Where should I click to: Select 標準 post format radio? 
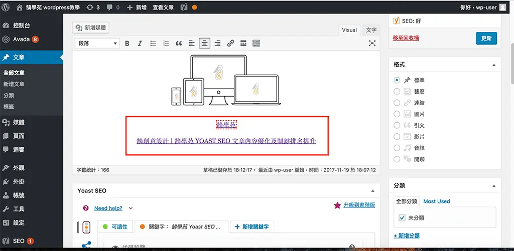coord(397,80)
